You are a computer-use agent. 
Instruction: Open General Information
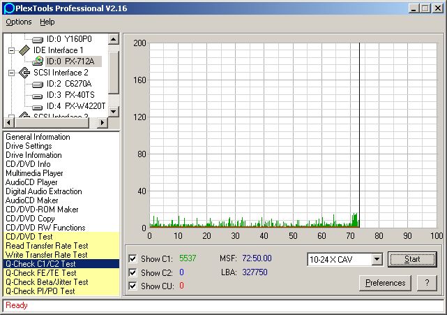click(x=38, y=137)
